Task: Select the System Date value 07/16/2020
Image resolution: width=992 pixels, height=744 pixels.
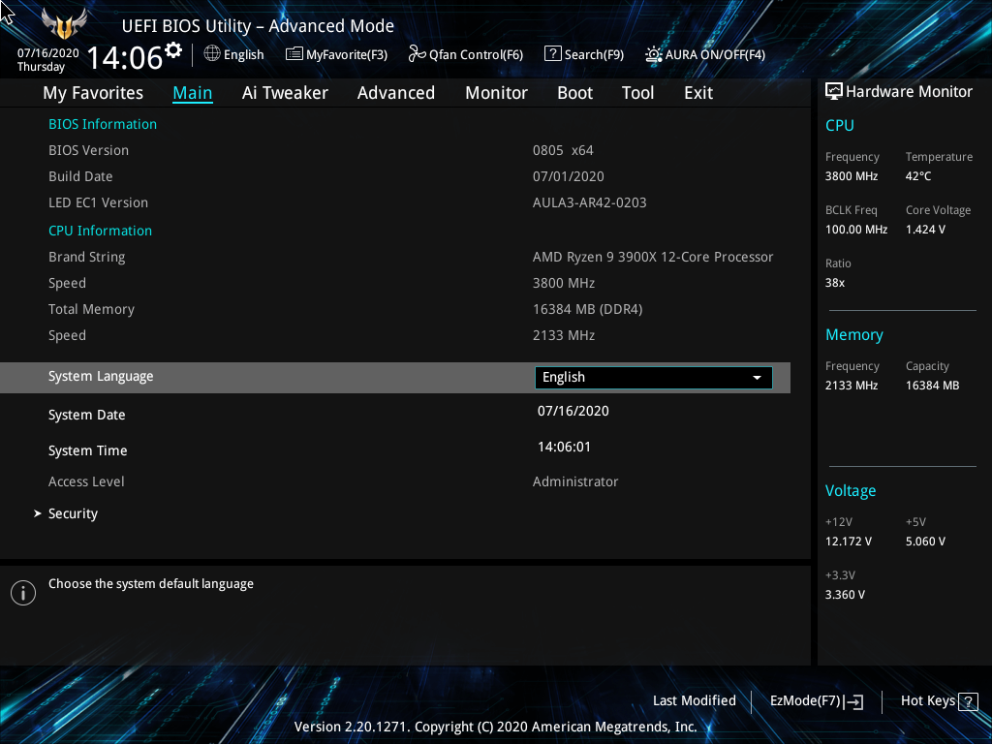Action: (573, 411)
